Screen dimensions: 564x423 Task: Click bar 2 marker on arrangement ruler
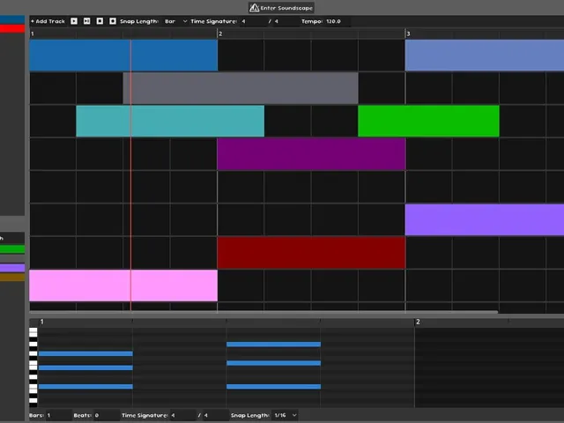(220, 33)
